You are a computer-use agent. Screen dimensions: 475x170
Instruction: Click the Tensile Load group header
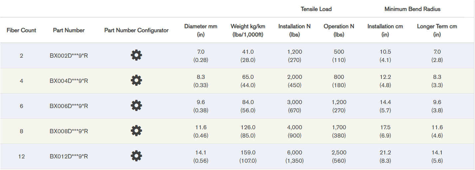(316, 9)
